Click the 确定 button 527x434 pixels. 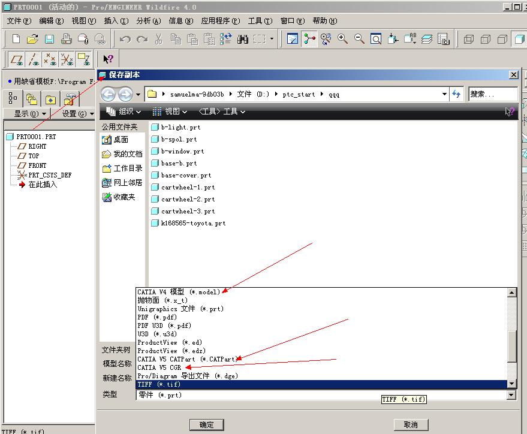[206, 424]
